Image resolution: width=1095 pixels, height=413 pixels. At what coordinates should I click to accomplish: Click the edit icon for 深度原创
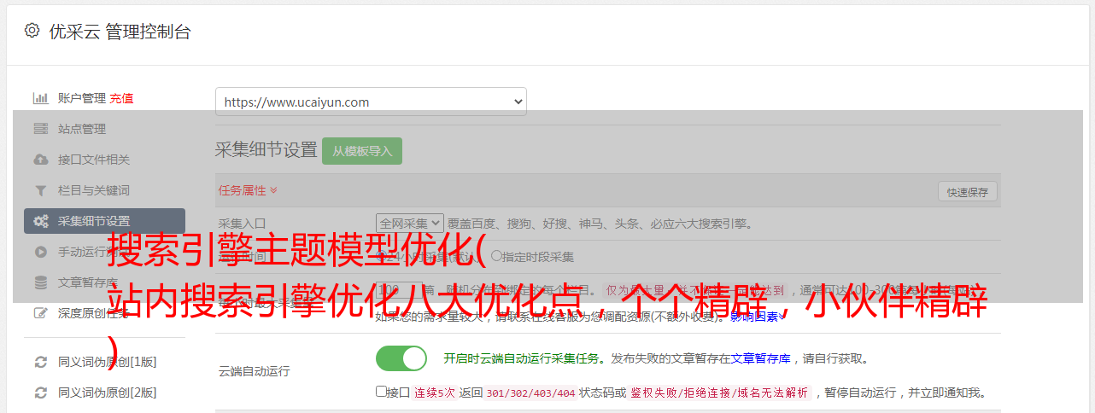pos(40,313)
